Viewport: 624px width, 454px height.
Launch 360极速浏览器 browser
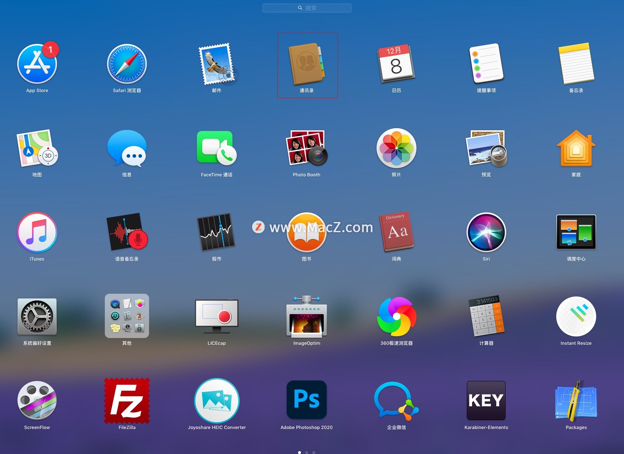(397, 317)
